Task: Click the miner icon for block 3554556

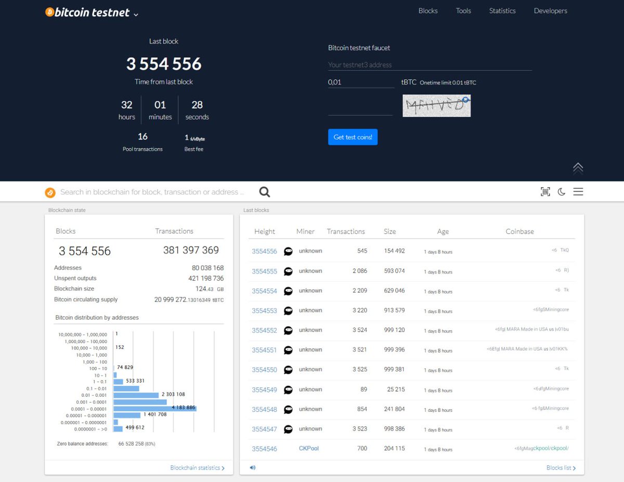Action: tap(288, 251)
